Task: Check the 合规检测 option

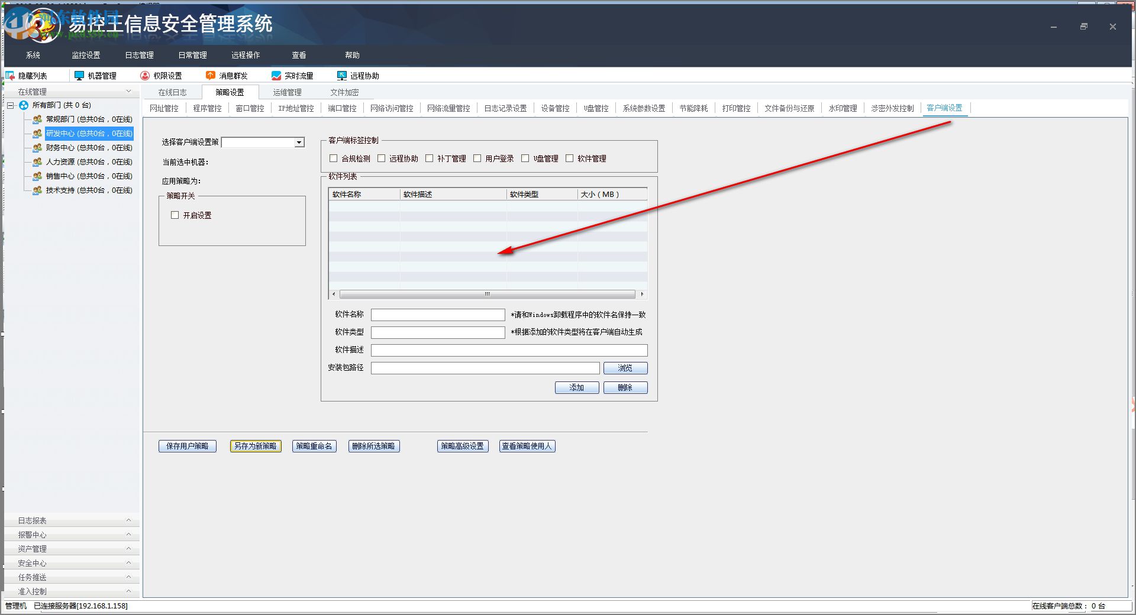Action: (334, 158)
